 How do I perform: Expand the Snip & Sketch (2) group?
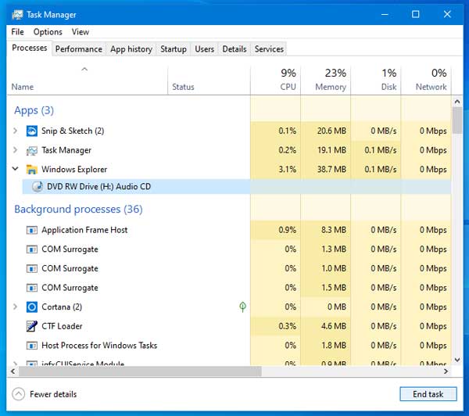16,131
